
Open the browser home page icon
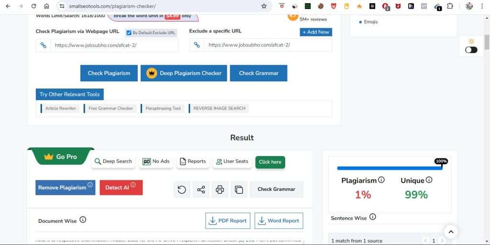point(46,6)
